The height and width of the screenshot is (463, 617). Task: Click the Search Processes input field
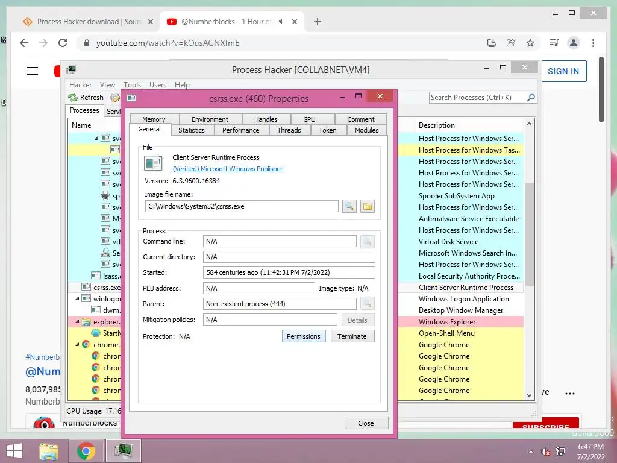coord(478,97)
